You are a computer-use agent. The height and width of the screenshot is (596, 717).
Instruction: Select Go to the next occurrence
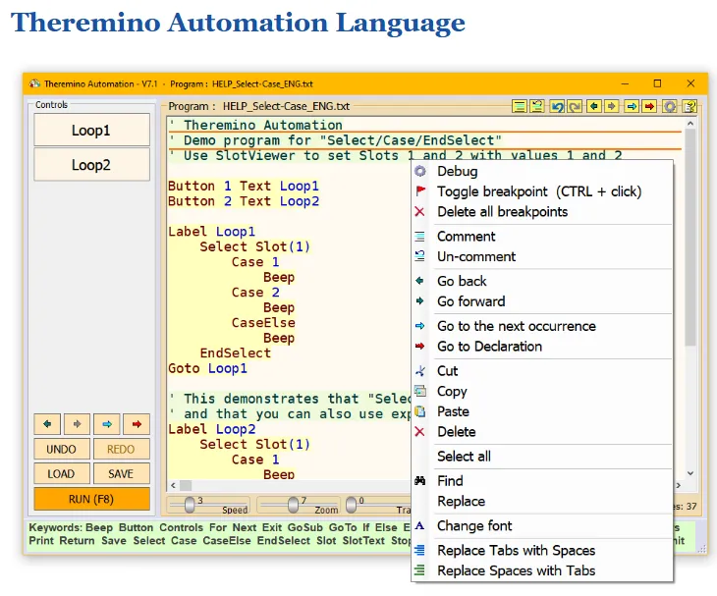[542, 326]
